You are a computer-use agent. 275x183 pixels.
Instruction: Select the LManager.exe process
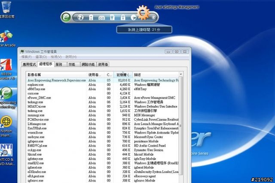coord(102,124)
